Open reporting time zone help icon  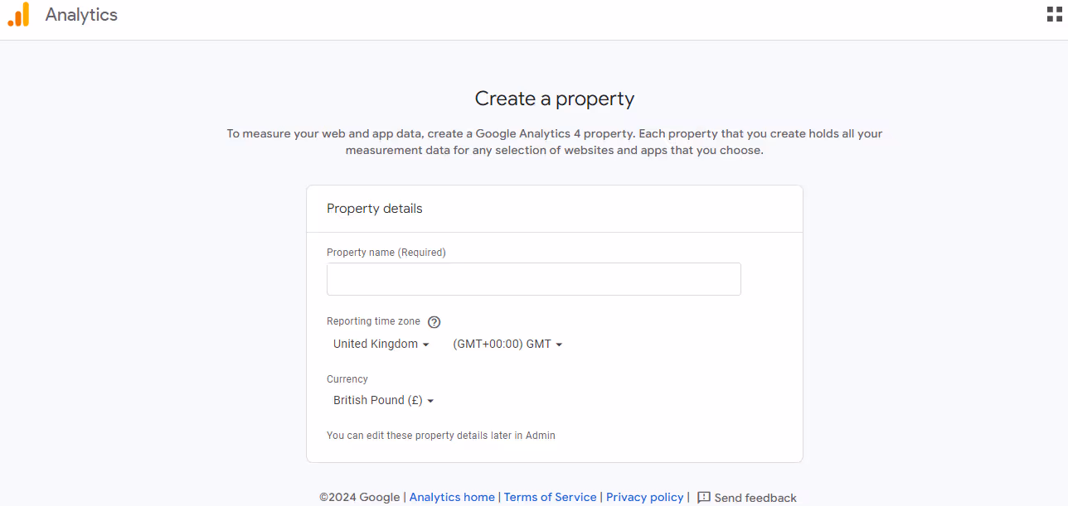[434, 322]
